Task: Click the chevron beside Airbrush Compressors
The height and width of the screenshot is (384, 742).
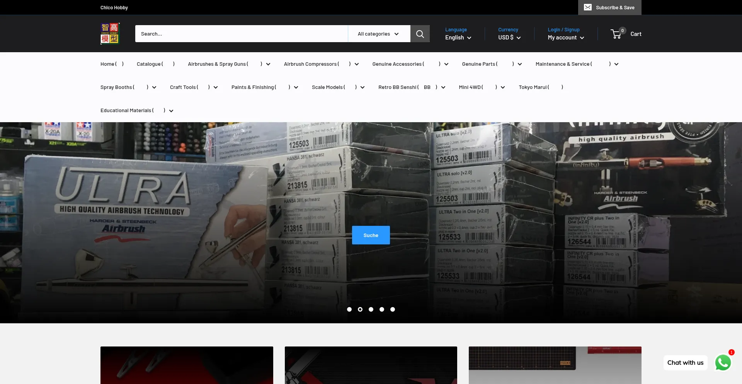Action: point(357,64)
